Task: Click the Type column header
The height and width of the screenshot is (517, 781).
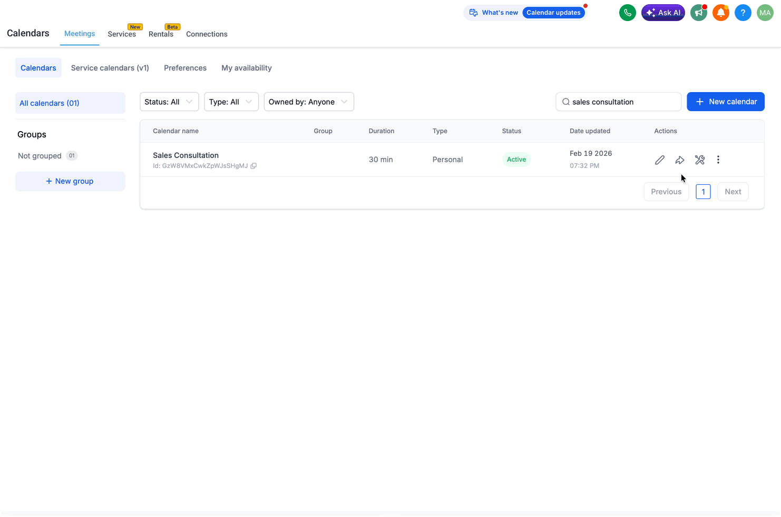Action: [x=440, y=131]
